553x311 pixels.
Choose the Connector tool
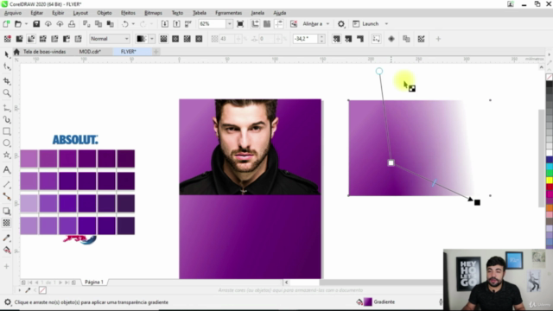7,196
